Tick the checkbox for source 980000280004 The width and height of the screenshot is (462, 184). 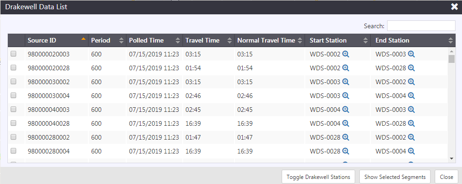[13, 151]
